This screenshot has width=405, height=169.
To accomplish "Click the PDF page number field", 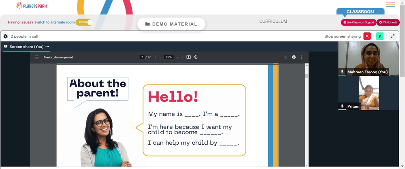I will point(142,57).
